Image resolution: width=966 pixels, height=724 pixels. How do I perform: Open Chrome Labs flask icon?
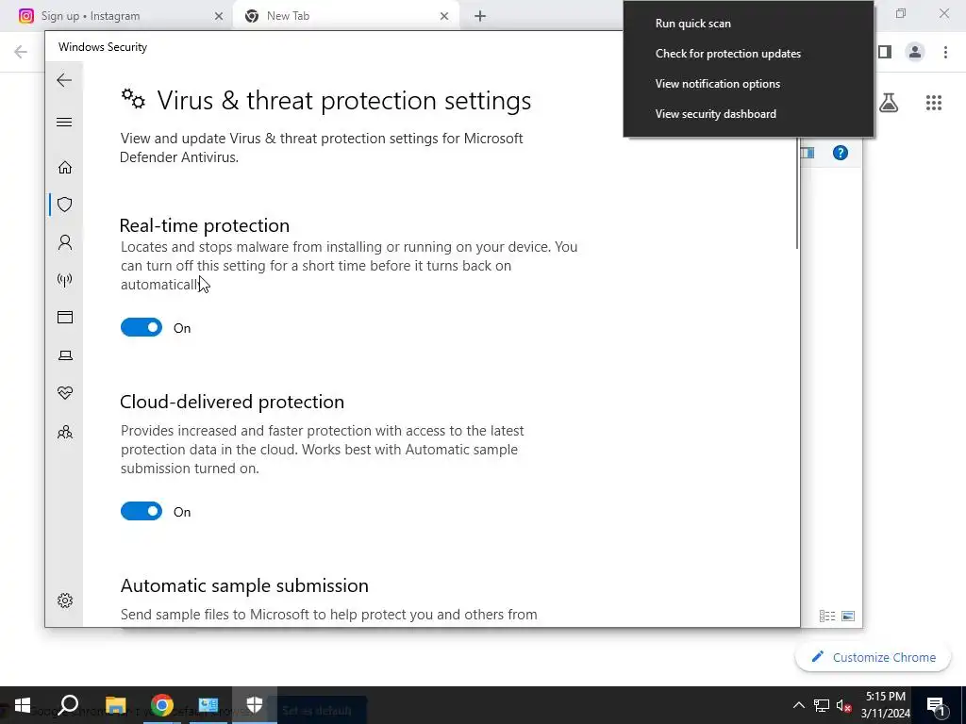[x=889, y=103]
